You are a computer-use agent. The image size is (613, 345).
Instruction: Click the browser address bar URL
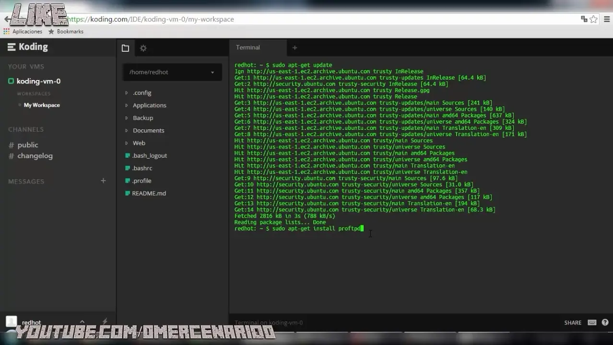click(150, 19)
